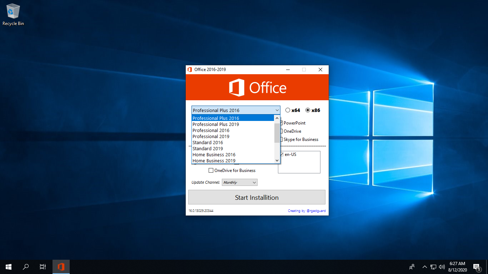Toggle the en-US language checkbox
The width and height of the screenshot is (488, 274).
(282, 154)
